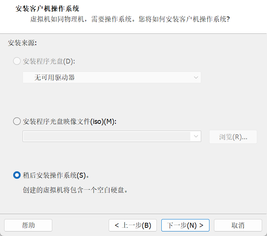Viewport: 267px width, 236px height.
Task: Select the "稍后安装操作系统(S)" radio circle
Action: coord(17,175)
